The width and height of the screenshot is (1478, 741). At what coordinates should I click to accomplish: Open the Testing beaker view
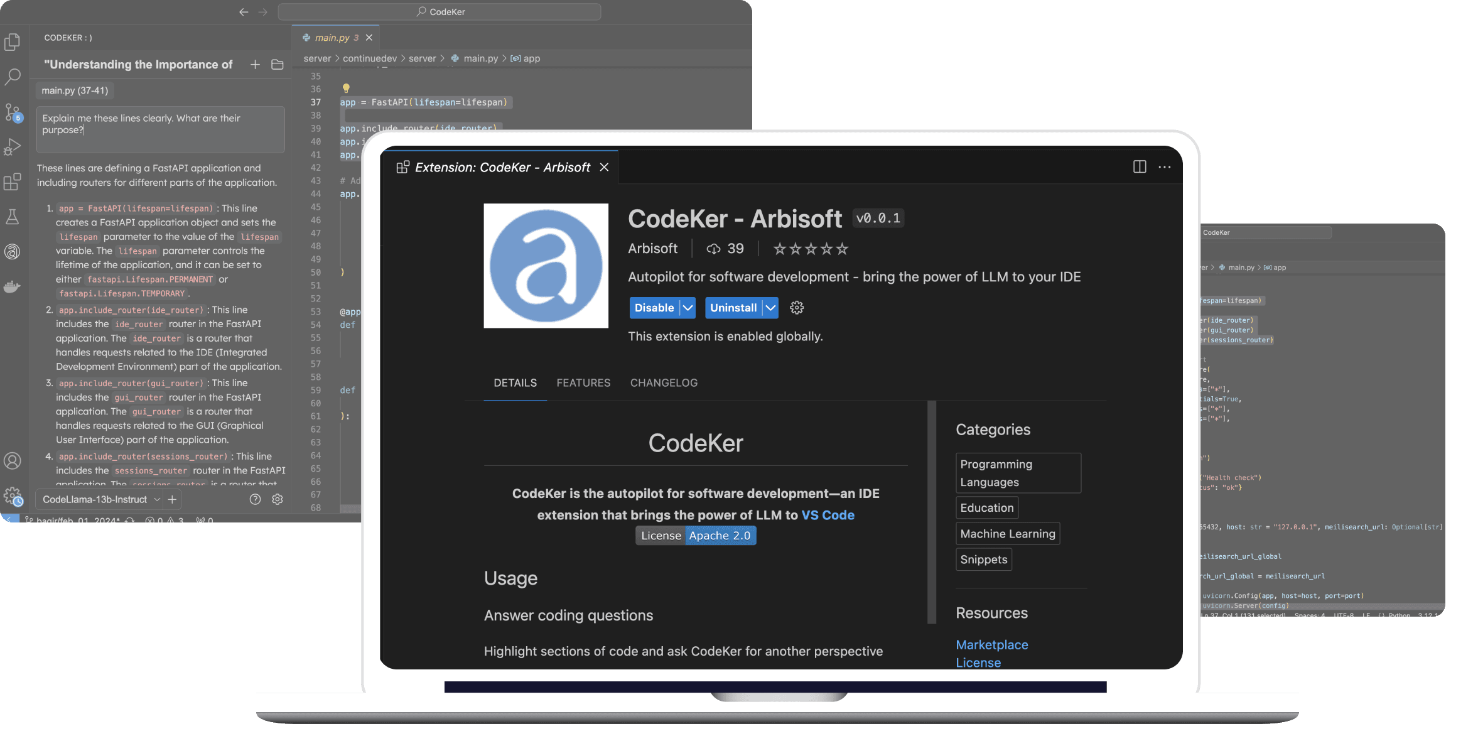[x=13, y=217]
